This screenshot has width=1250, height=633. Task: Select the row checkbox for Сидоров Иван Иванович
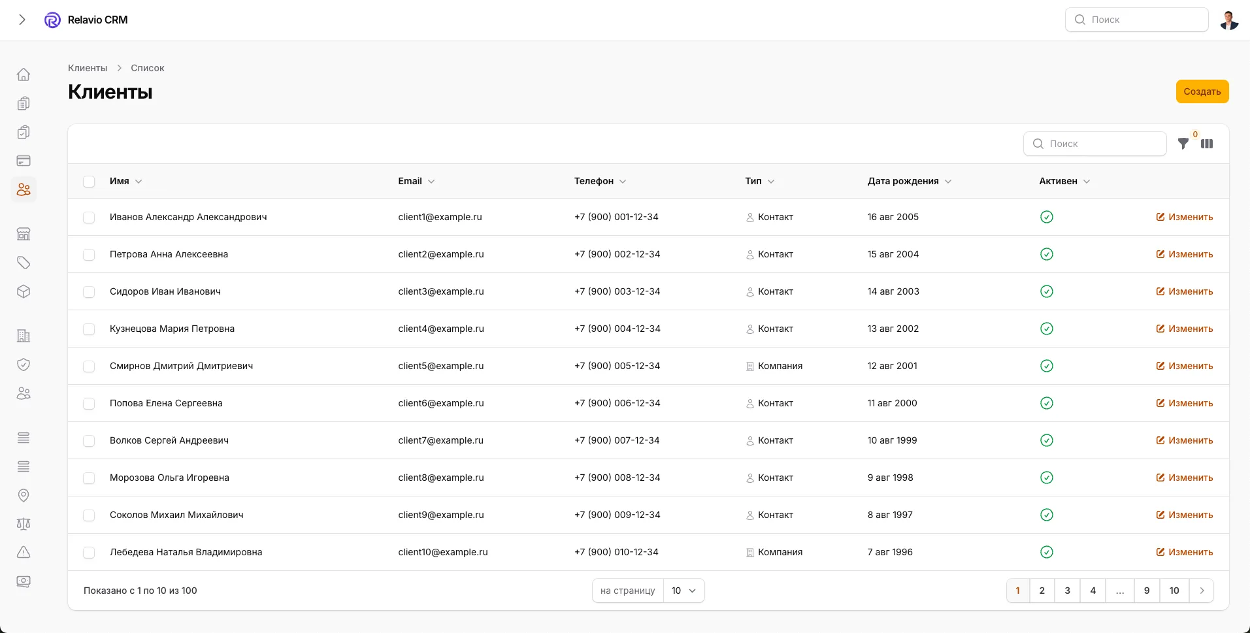point(89,292)
